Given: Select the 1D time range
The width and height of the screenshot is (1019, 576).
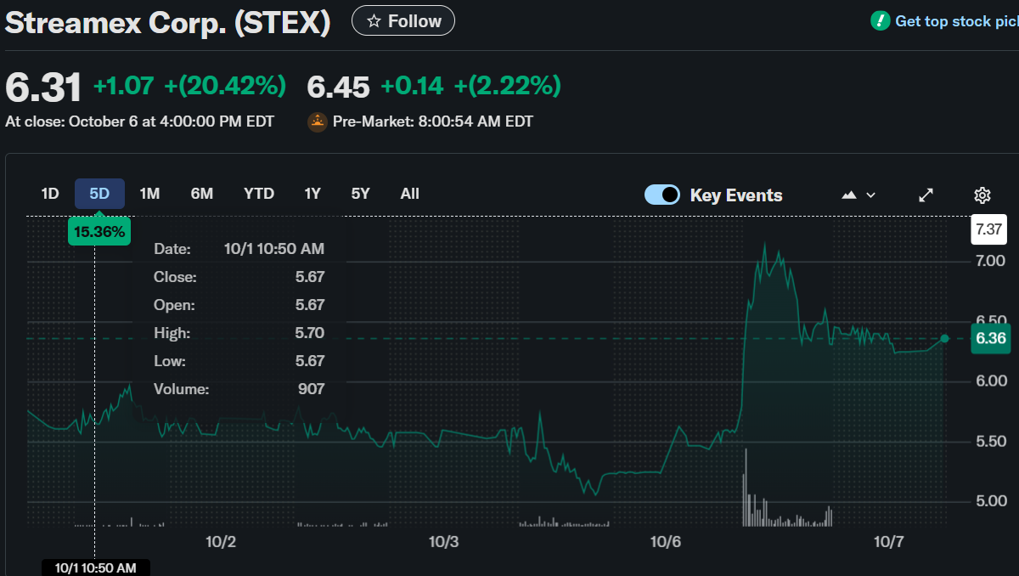Looking at the screenshot, I should coord(50,194).
